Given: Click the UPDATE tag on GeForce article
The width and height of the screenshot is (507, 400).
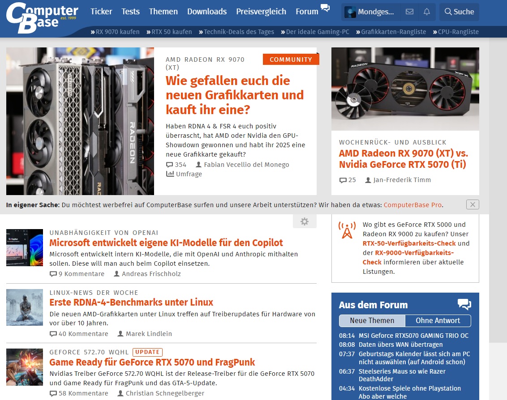Looking at the screenshot, I should click(x=147, y=352).
